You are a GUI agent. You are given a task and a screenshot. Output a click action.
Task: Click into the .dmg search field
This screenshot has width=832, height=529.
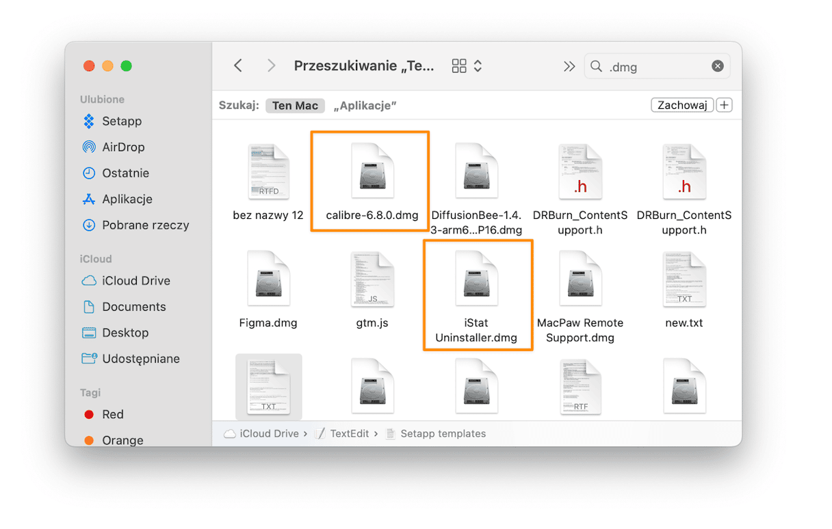pos(657,66)
